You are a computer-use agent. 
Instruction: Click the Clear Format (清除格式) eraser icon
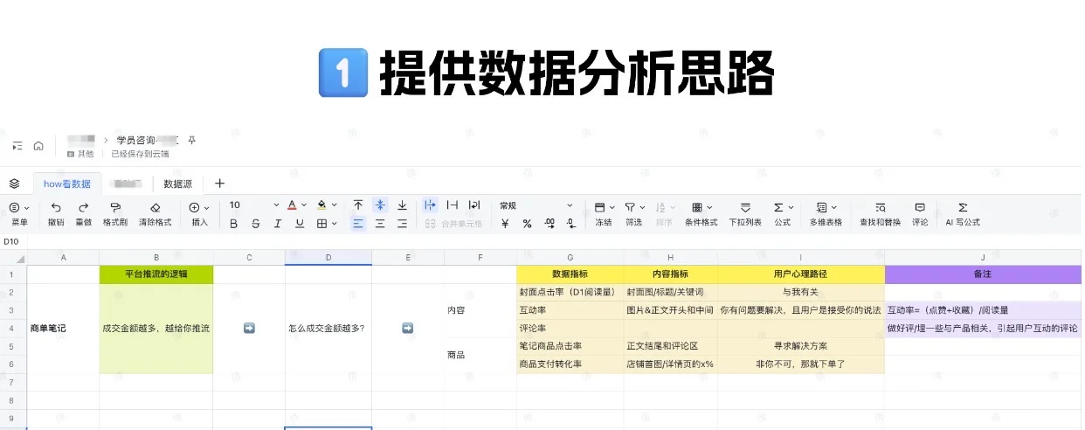click(155, 207)
